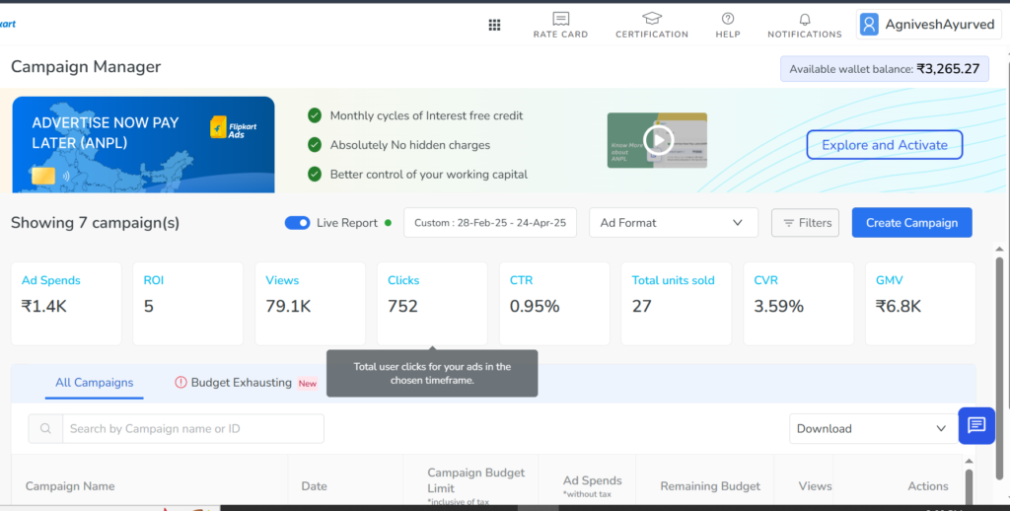The image size is (1010, 511).
Task: Click the Campaign Name column header
Action: point(70,486)
